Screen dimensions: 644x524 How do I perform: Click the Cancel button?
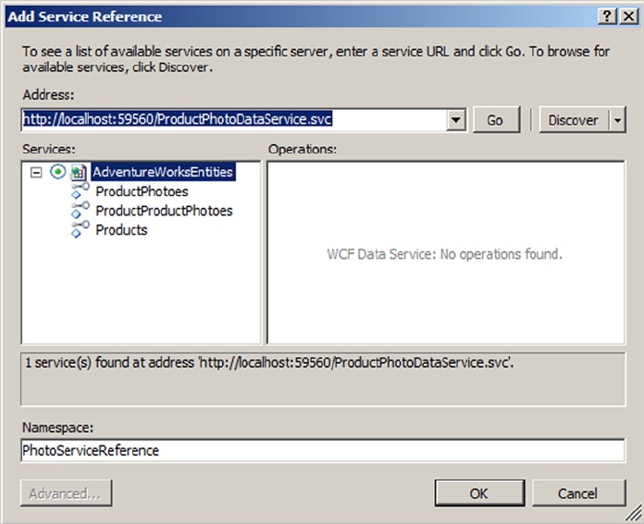[x=578, y=494]
